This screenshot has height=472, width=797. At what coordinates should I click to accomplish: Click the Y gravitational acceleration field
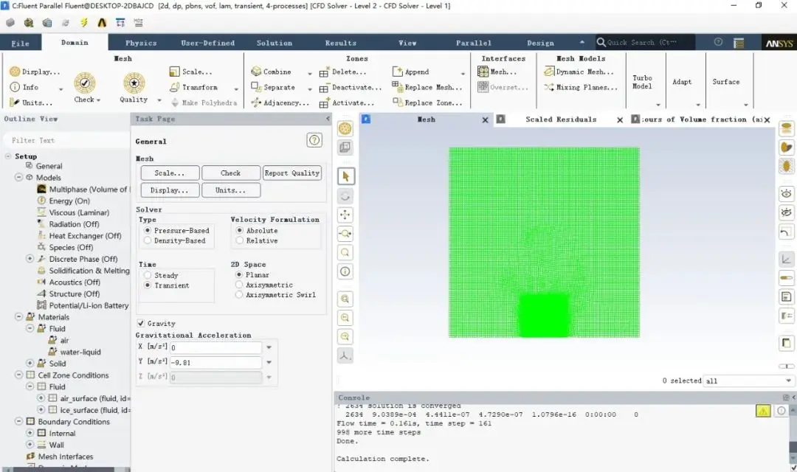pyautogui.click(x=216, y=362)
